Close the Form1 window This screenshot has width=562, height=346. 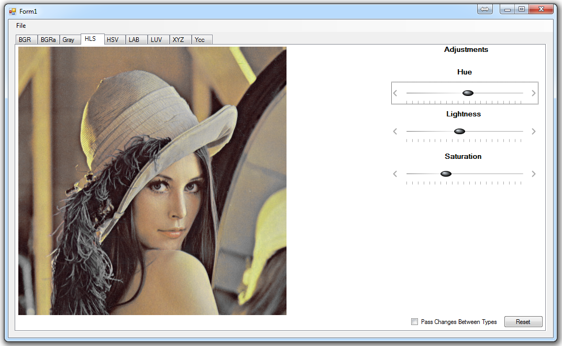click(541, 9)
